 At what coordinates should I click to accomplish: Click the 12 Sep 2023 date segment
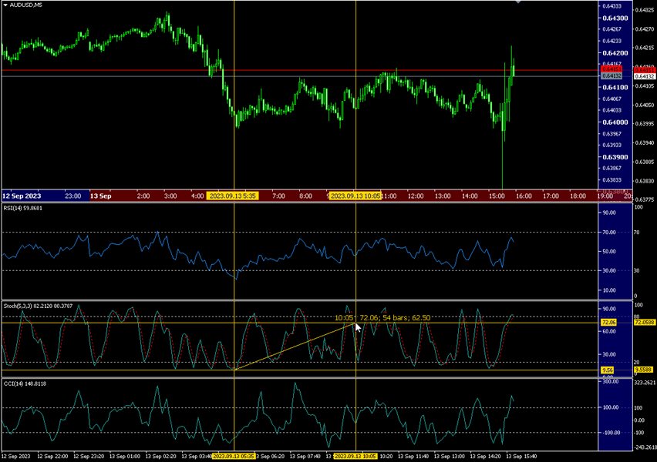click(x=22, y=196)
